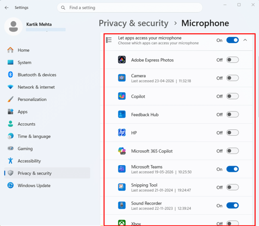Click the Home house icon
Image resolution: width=259 pixels, height=226 pixels.
pos(10,50)
